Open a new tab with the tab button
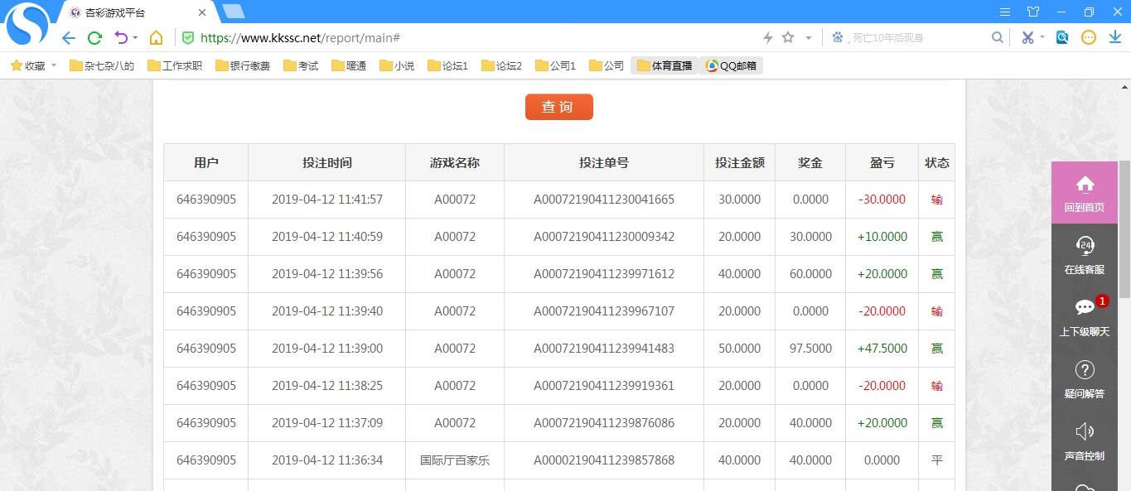 pyautogui.click(x=234, y=12)
